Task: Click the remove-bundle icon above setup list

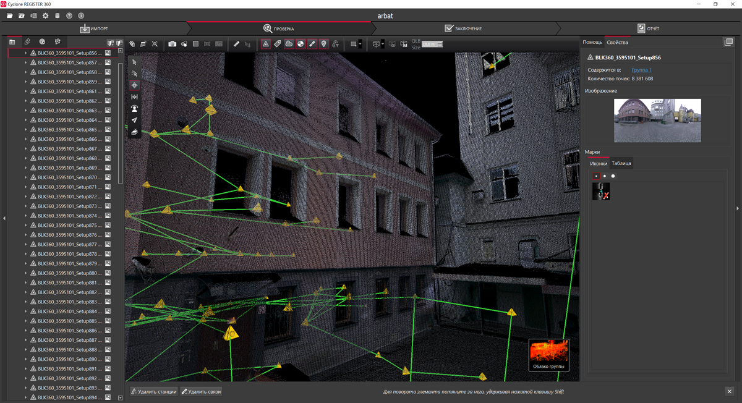Action: 119,43
